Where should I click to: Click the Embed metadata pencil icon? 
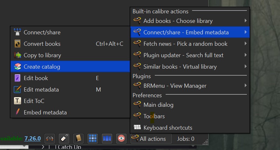(18, 112)
